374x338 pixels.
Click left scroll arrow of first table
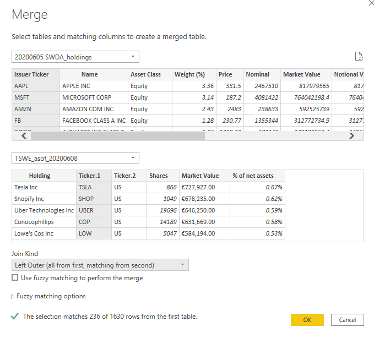(24, 135)
